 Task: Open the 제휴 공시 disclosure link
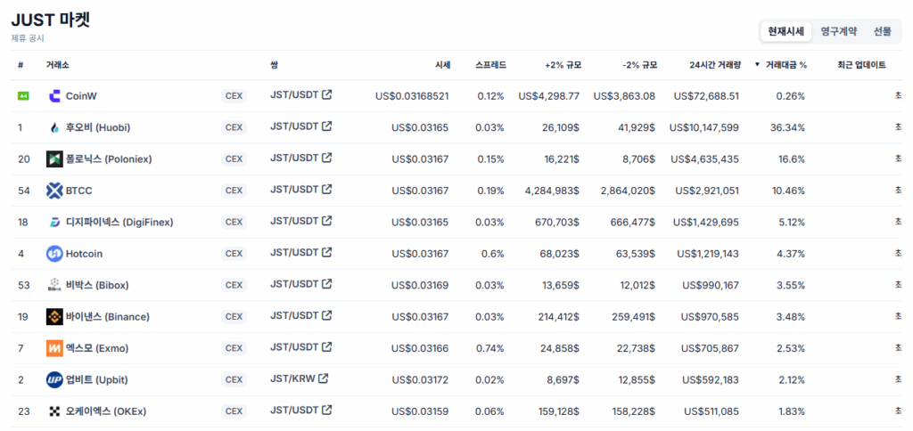click(x=28, y=38)
